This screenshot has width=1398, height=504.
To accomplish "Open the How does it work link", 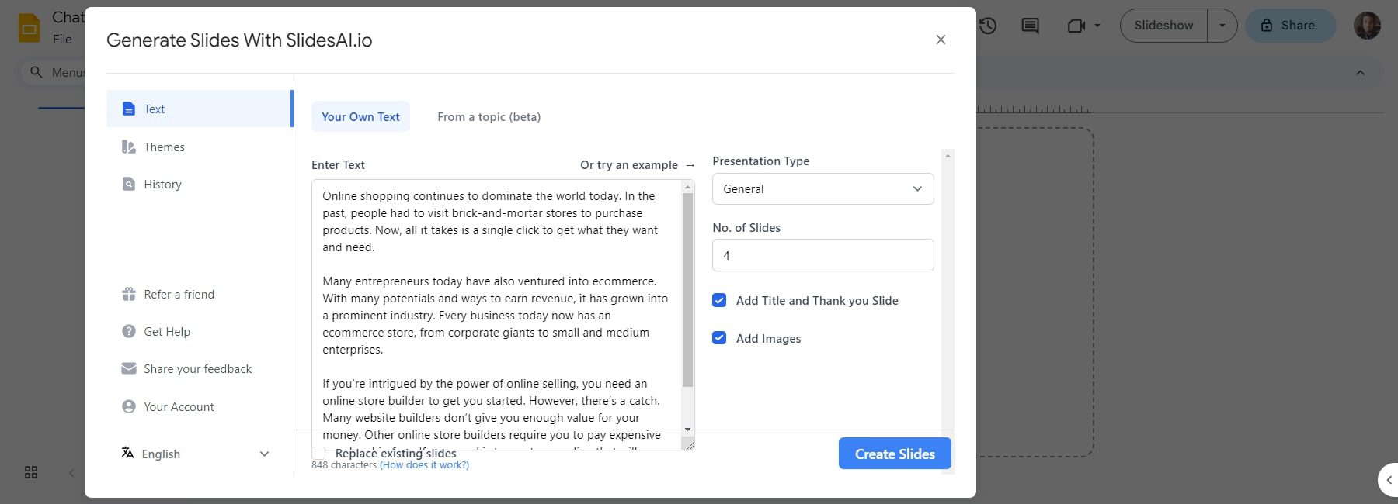I will (424, 465).
